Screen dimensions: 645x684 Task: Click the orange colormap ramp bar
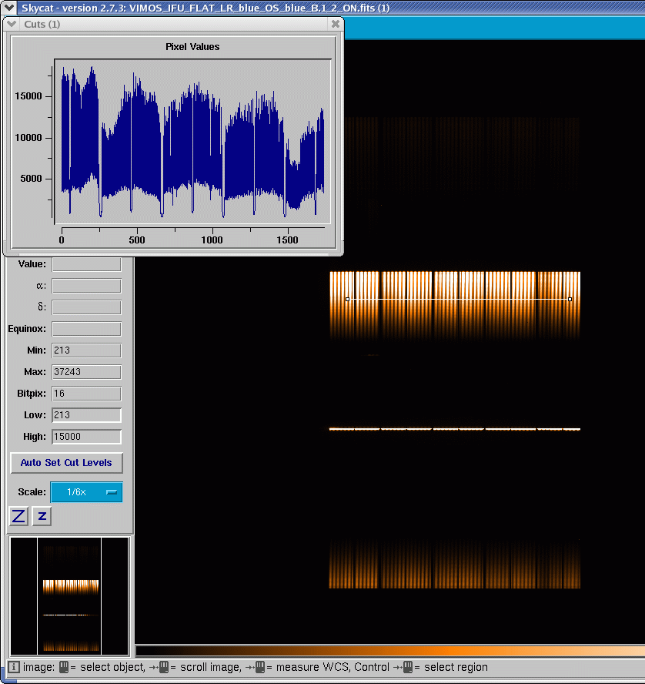(390, 651)
